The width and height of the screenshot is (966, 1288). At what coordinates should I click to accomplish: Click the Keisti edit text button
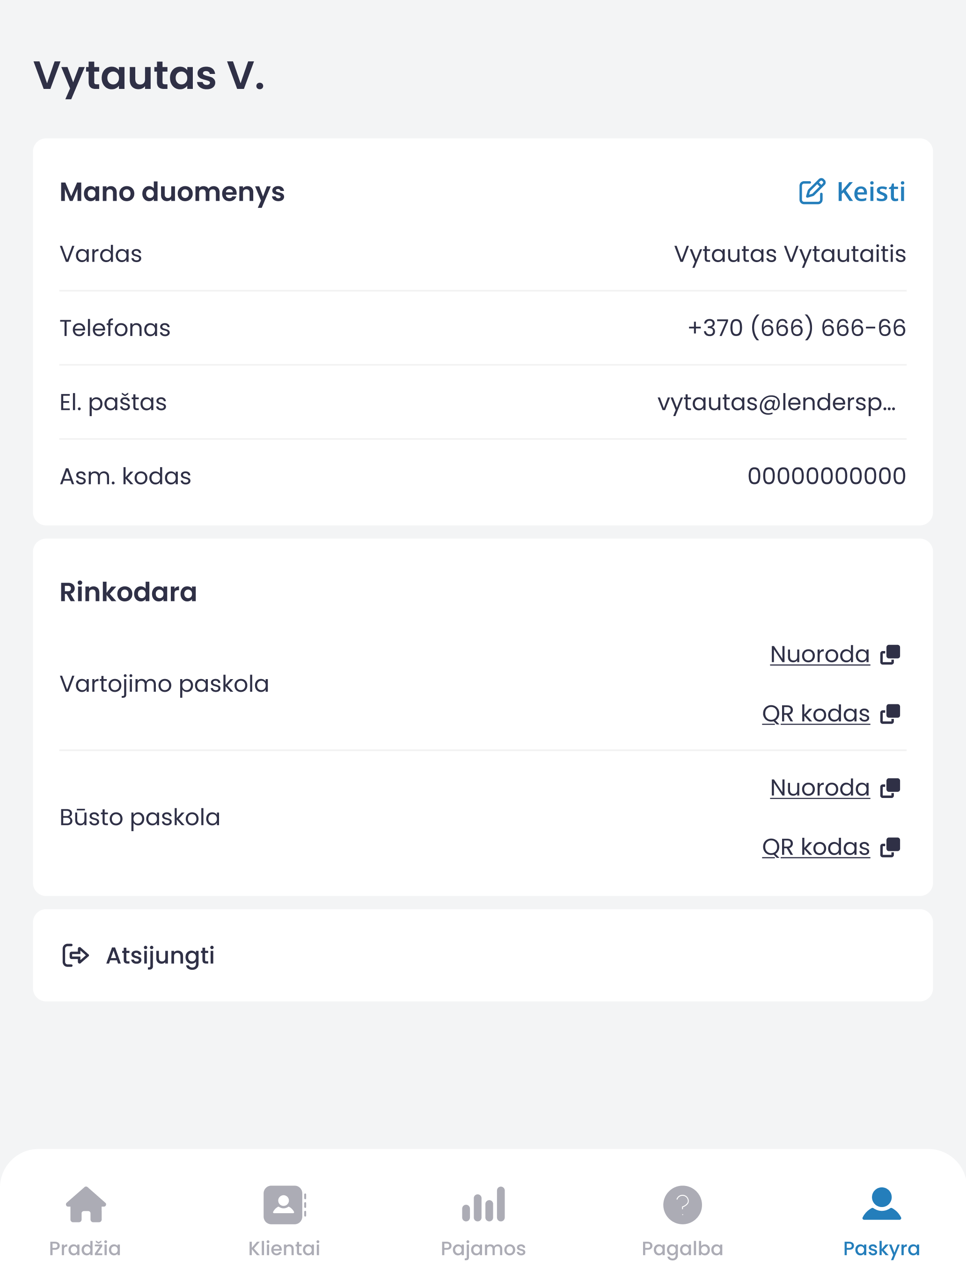[871, 191]
